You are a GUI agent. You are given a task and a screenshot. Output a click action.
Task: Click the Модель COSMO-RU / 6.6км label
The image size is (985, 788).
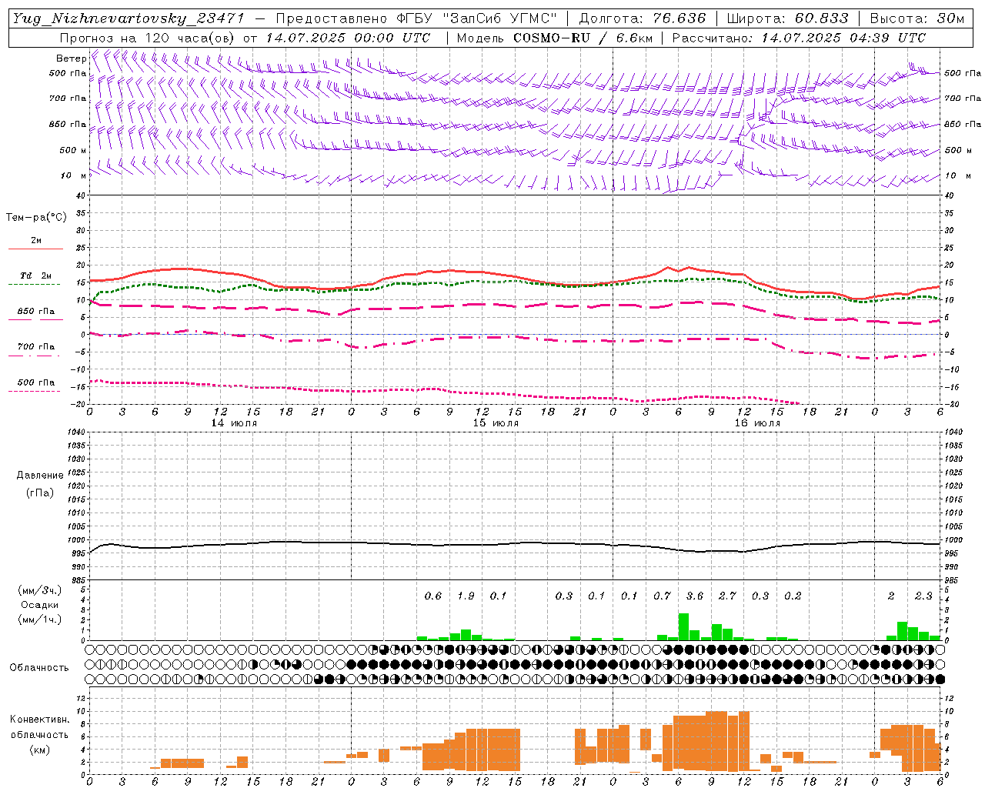point(556,38)
